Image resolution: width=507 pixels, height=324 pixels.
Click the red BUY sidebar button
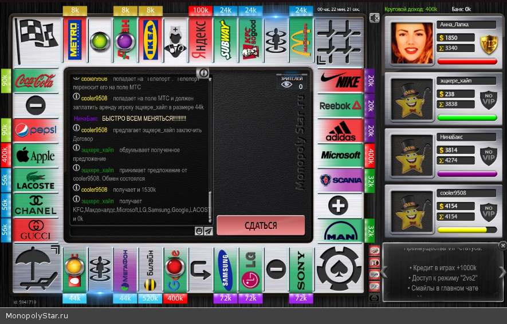(375, 274)
